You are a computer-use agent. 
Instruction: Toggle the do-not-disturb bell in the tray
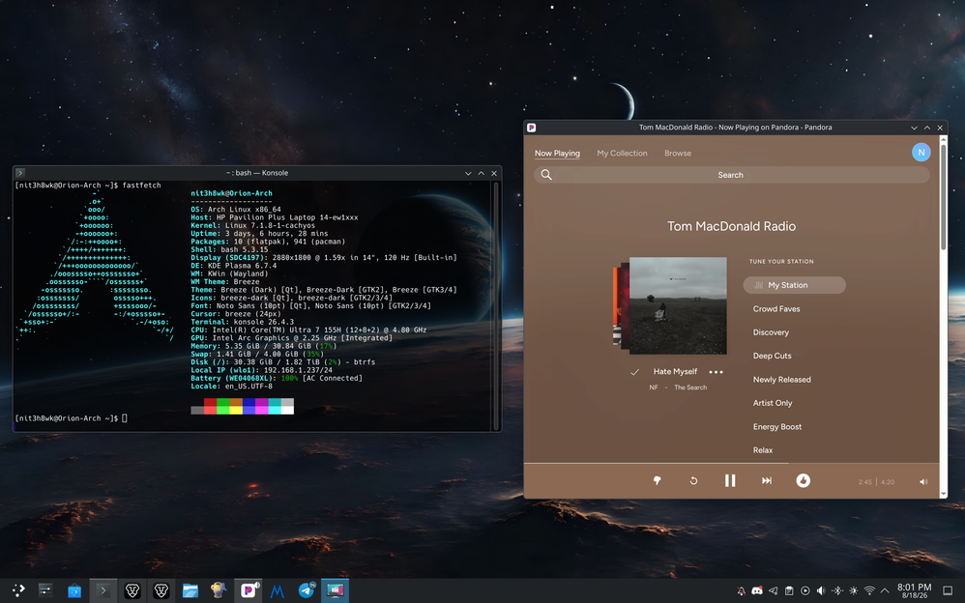tap(741, 590)
